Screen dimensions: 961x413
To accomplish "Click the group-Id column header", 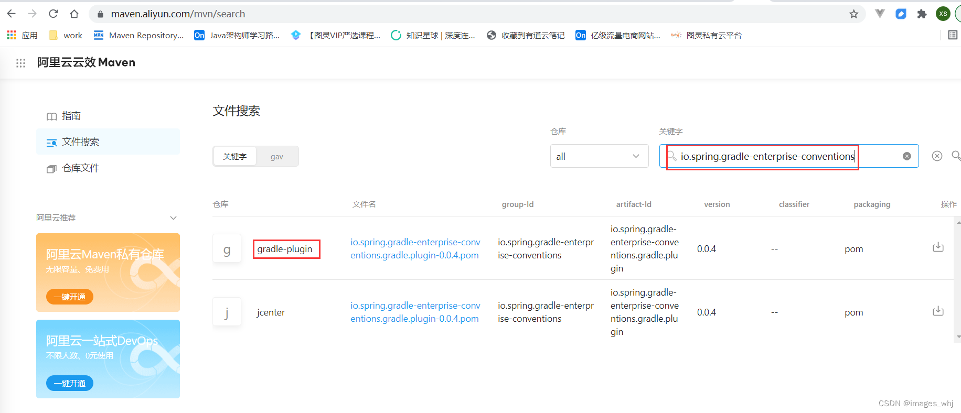I will tap(518, 204).
